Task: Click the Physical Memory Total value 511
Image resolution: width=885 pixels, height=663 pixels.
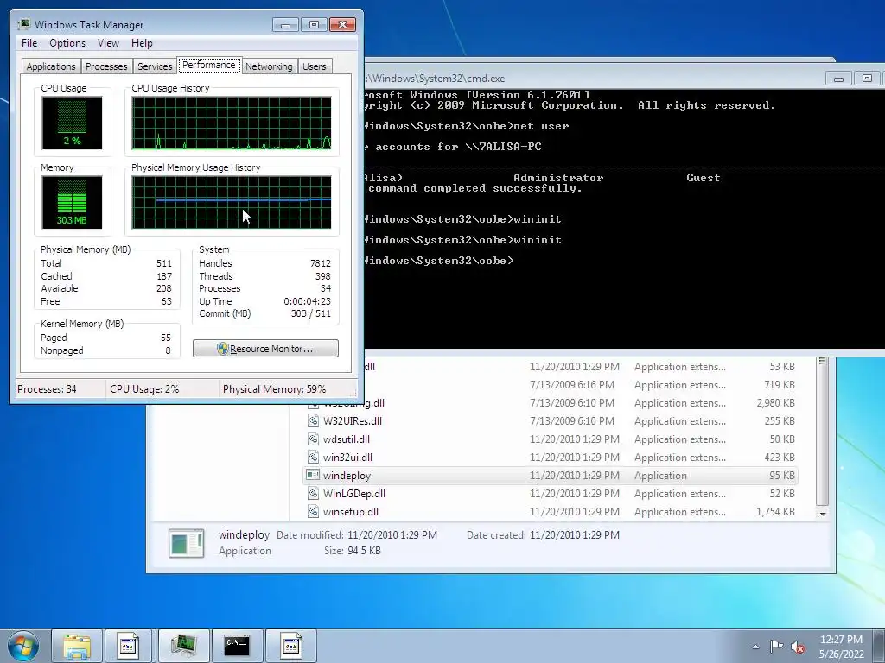Action: click(x=163, y=263)
